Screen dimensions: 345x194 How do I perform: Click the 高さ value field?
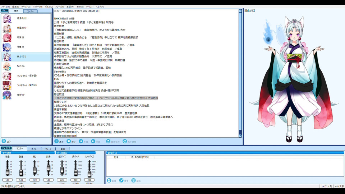pos(34,180)
